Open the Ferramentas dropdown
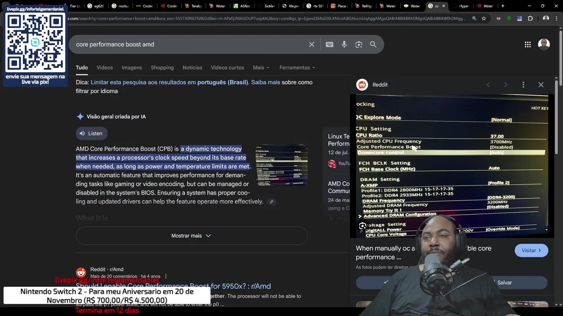Image resolution: width=563 pixels, height=316 pixels. 297,68
